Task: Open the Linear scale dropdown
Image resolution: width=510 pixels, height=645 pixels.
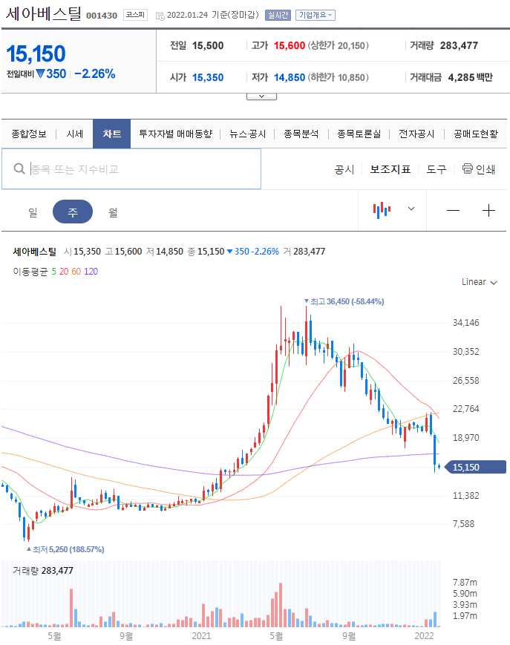Action: pos(479,282)
